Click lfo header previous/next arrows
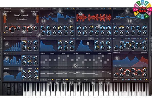The width and height of the screenshot is (152, 103). tap(18, 39)
